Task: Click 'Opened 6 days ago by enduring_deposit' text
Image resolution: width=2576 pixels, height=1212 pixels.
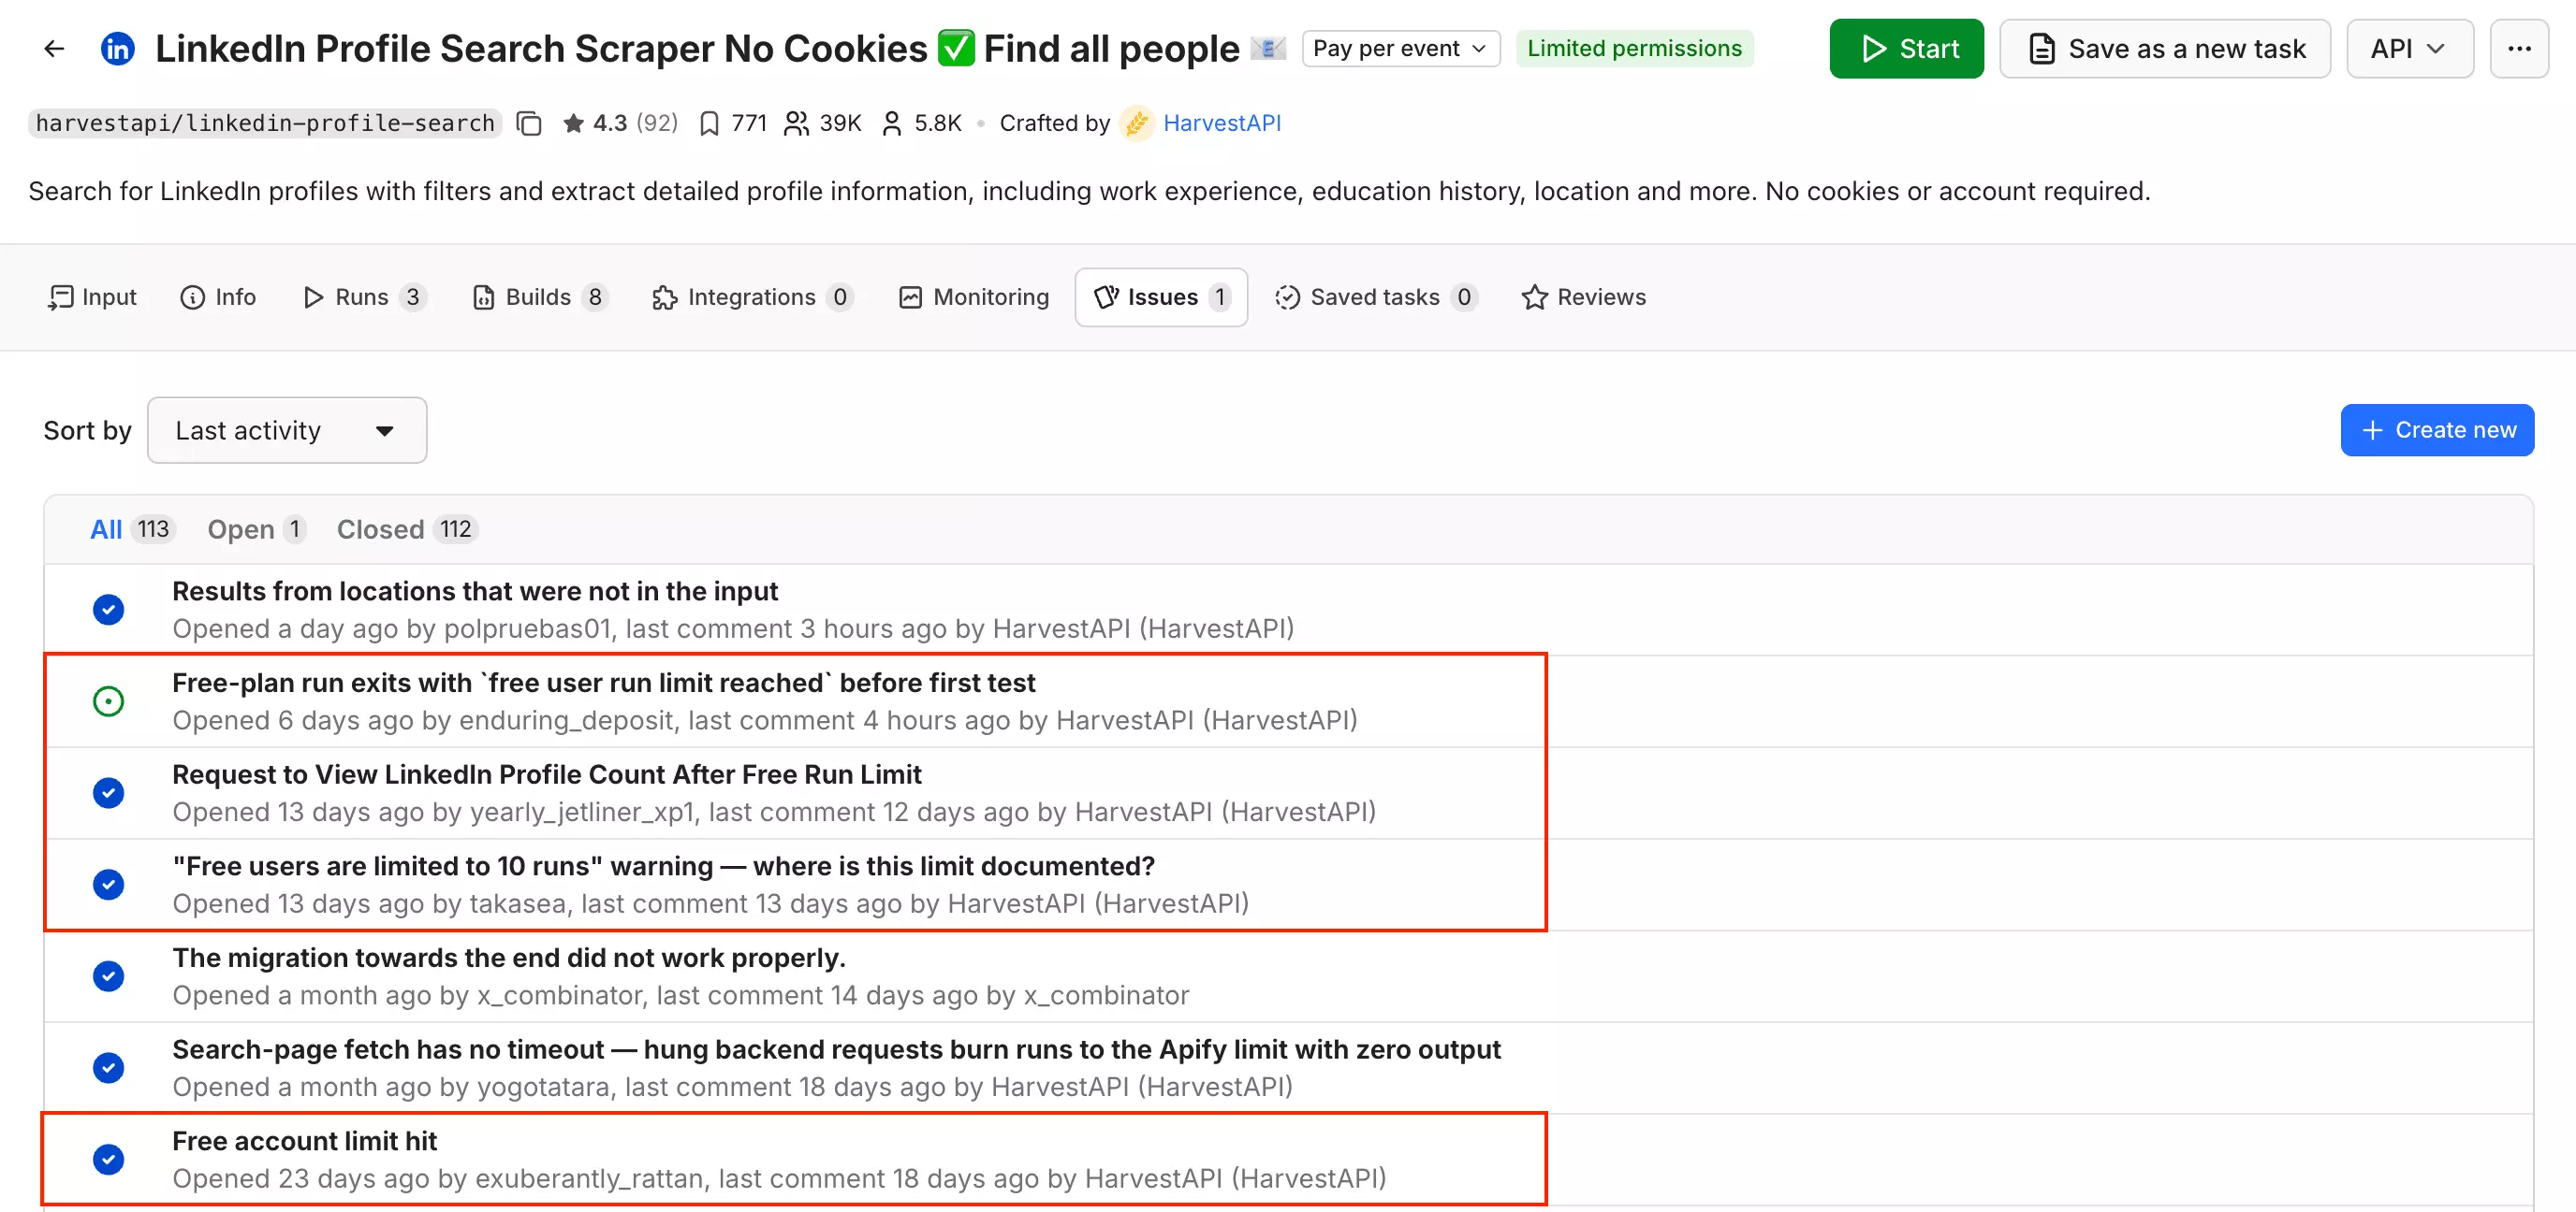Action: pyautogui.click(x=423, y=720)
